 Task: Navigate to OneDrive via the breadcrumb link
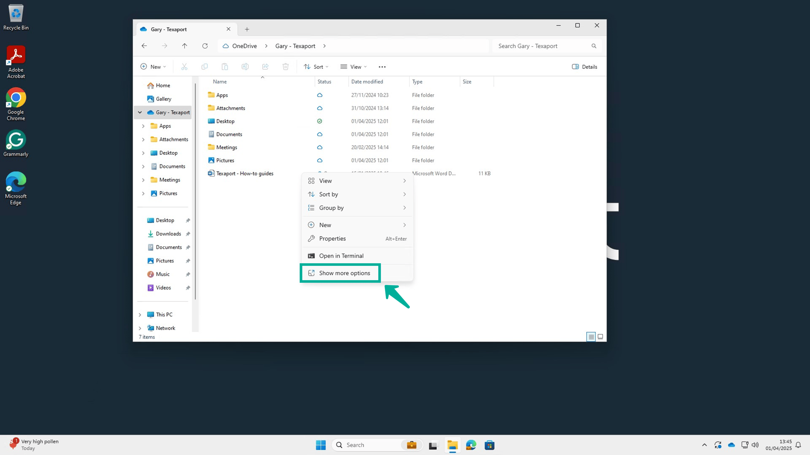point(244,46)
